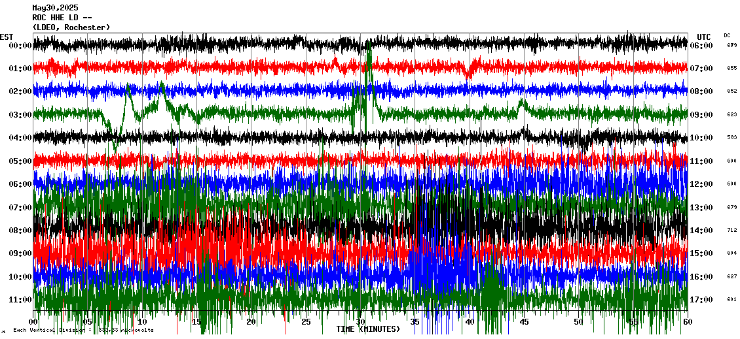Click the EST axis header label
740x339 pixels.
pos(7,37)
